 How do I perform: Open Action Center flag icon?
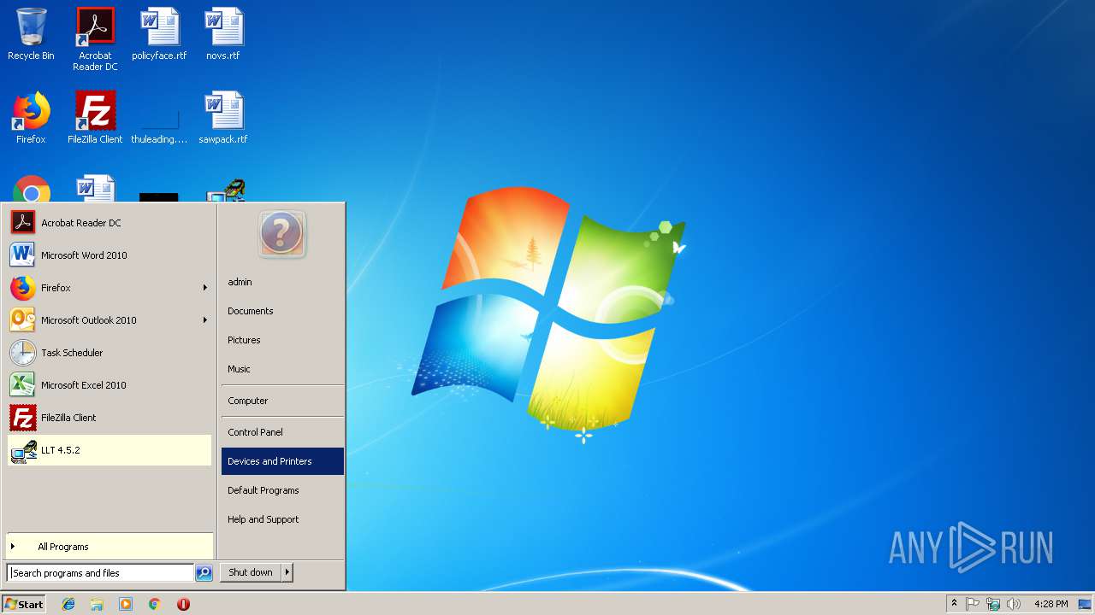click(x=973, y=604)
